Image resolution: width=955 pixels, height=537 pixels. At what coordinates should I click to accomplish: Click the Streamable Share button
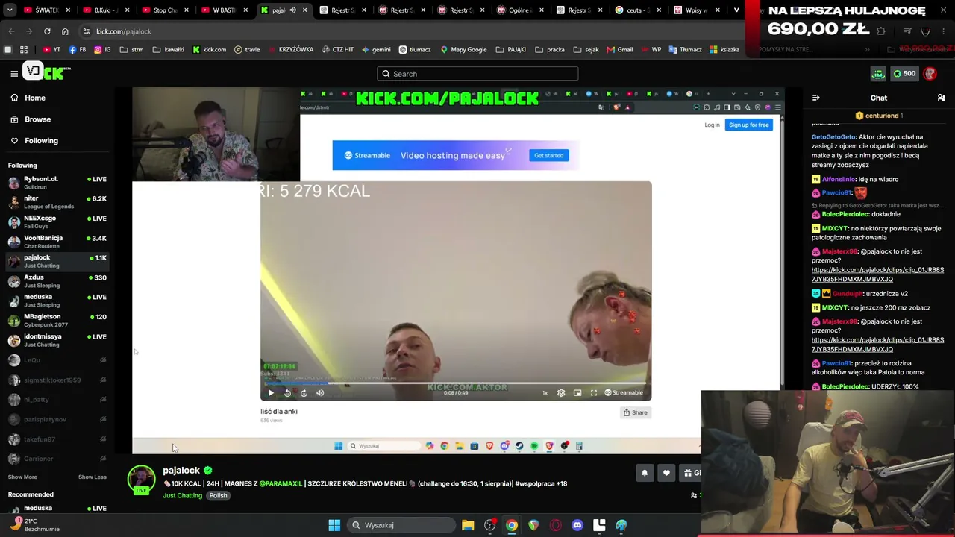click(x=636, y=412)
